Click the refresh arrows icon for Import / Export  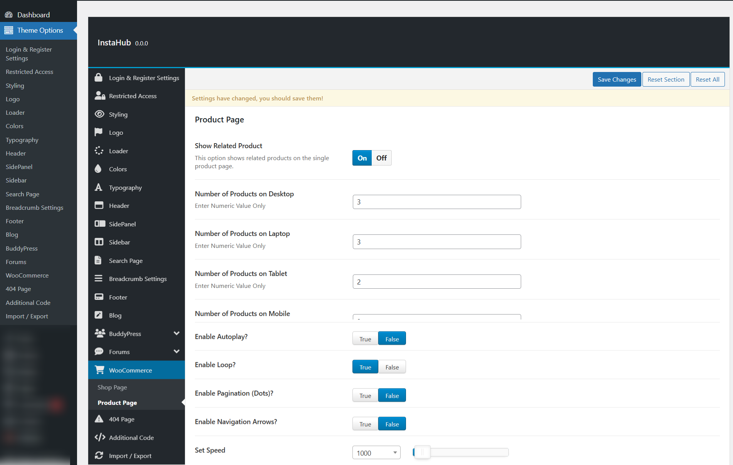coord(99,455)
